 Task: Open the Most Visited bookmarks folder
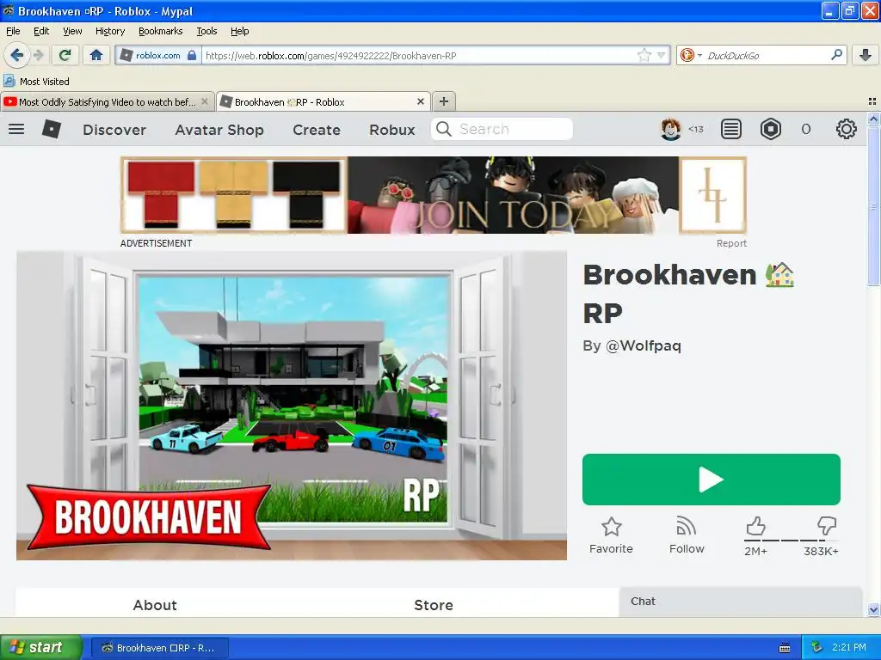click(36, 82)
